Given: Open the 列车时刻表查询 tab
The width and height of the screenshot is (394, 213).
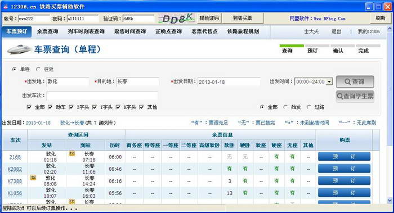Looking at the screenshot, I should pos(86,31).
